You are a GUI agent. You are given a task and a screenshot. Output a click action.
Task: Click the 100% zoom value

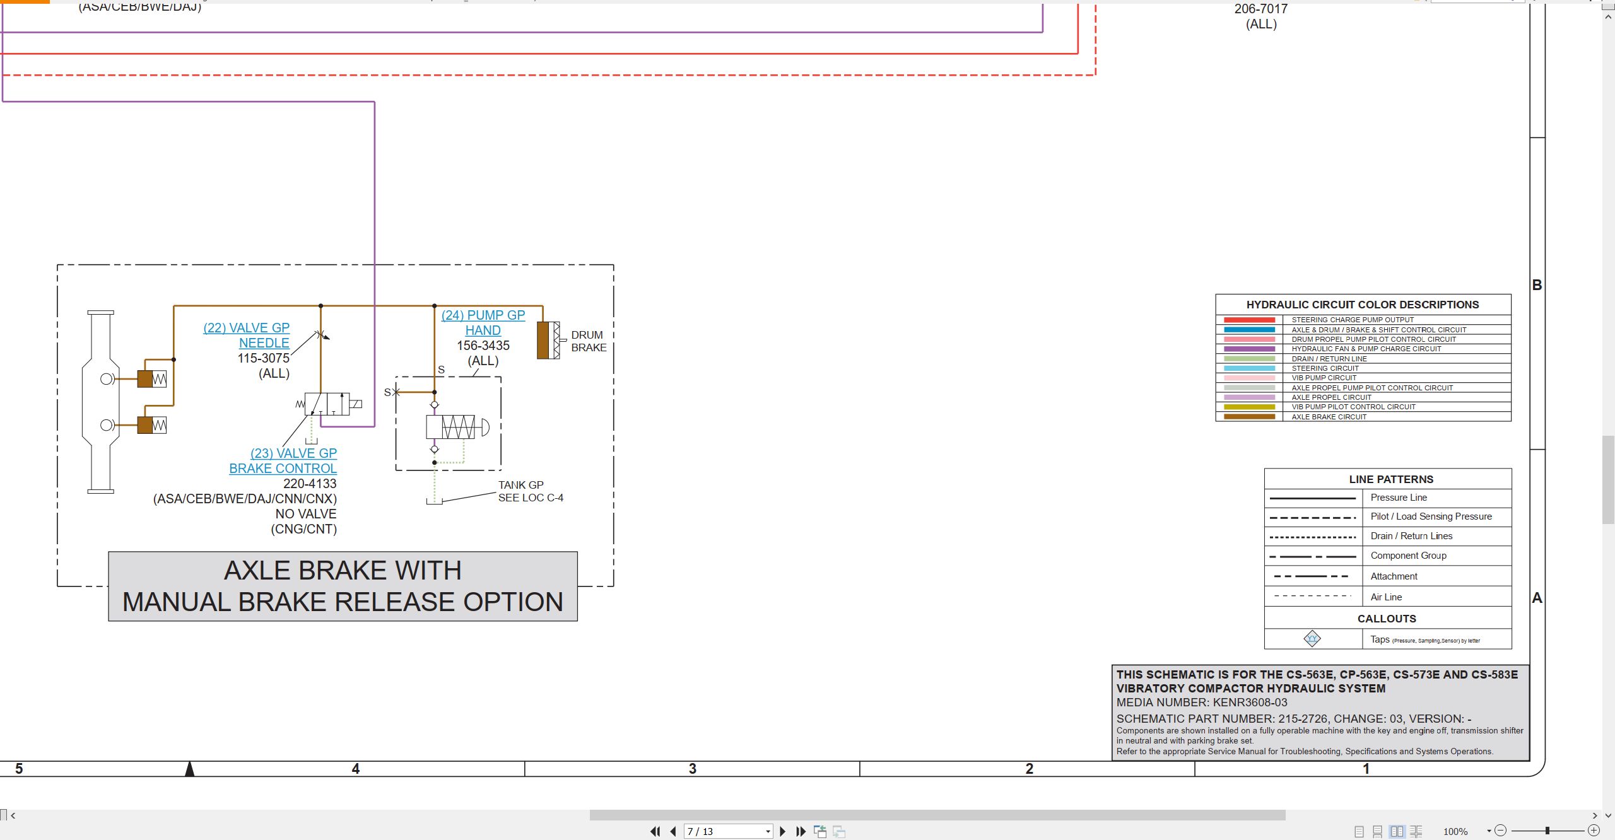[1455, 831]
